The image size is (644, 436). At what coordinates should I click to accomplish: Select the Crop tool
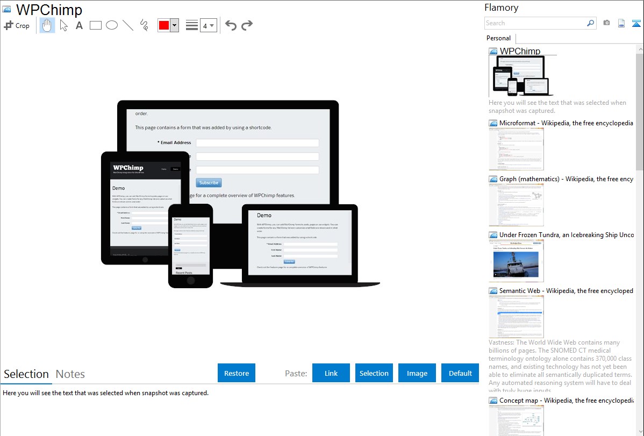pos(17,25)
